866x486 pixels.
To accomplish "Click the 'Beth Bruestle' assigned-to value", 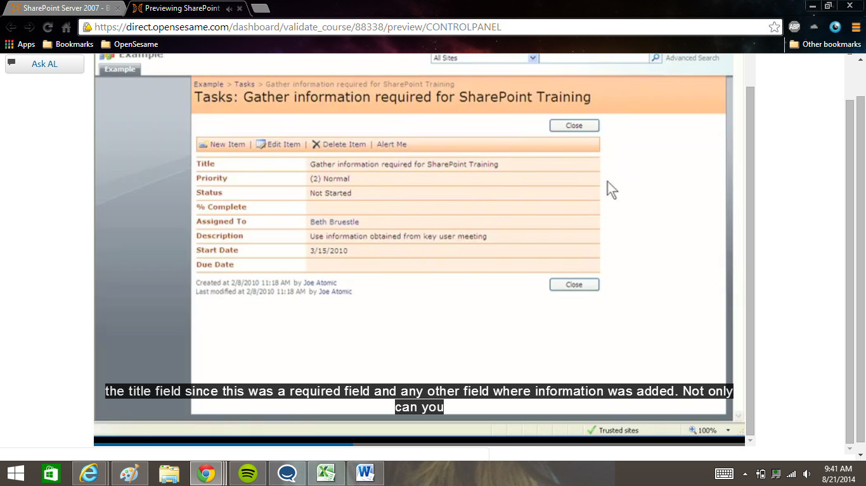I will coord(334,222).
